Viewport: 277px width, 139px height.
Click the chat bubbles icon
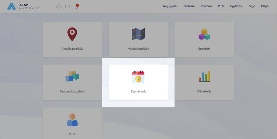click(72, 77)
